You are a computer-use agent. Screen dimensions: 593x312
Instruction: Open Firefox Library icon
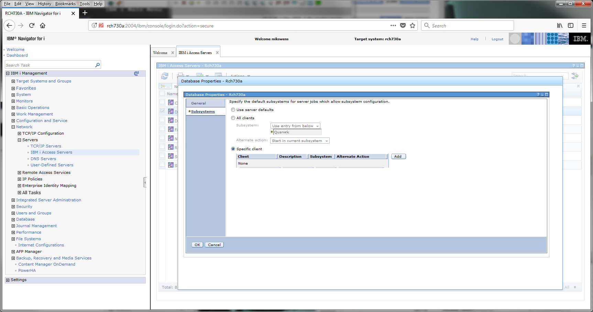[560, 25]
